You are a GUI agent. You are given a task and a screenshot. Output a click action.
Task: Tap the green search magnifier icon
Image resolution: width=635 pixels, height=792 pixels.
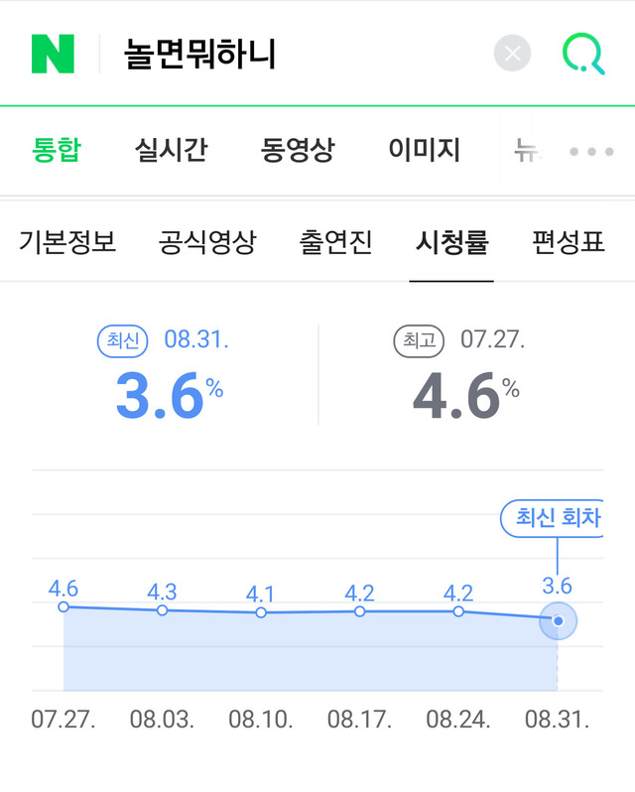pyautogui.click(x=583, y=54)
